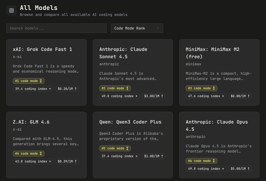The image size is (266, 181).
Task: Click the dropdown chevron beside Code Mode Rank
Action: pos(158,28)
